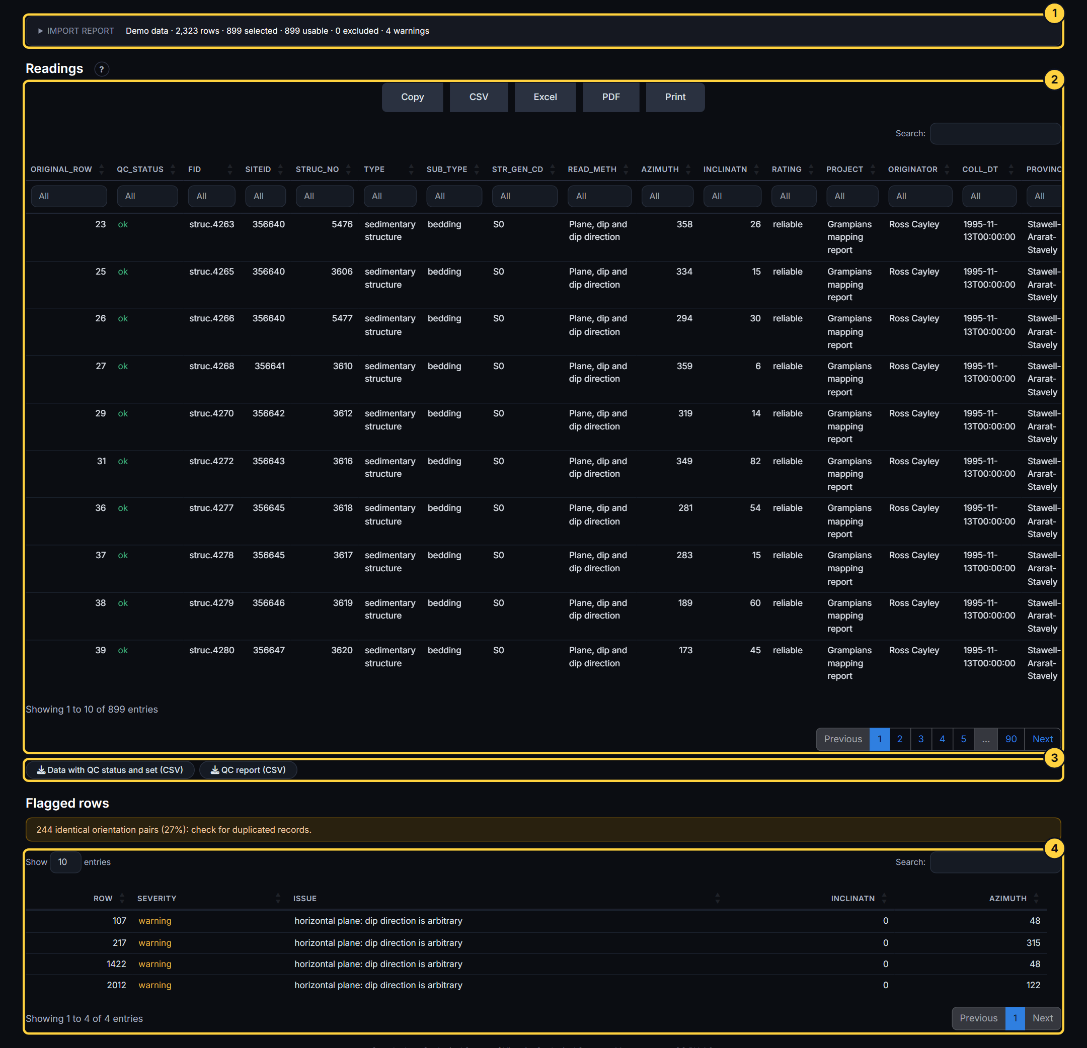This screenshot has height=1048, width=1087.
Task: Sort by READ_METH sort arrows
Action: coord(626,169)
